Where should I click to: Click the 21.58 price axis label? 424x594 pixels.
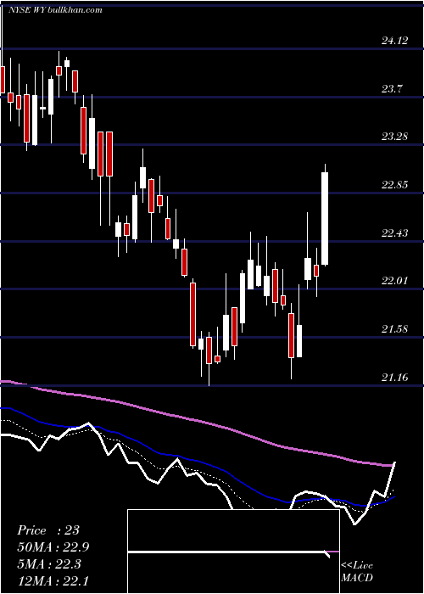coord(394,329)
